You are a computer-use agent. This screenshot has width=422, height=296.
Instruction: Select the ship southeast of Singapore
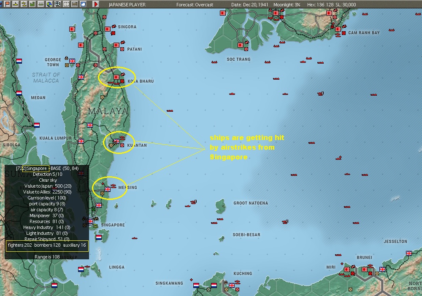point(135,238)
